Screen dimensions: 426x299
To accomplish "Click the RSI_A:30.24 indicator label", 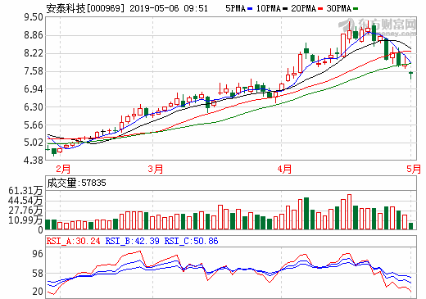I will pyautogui.click(x=74, y=241).
